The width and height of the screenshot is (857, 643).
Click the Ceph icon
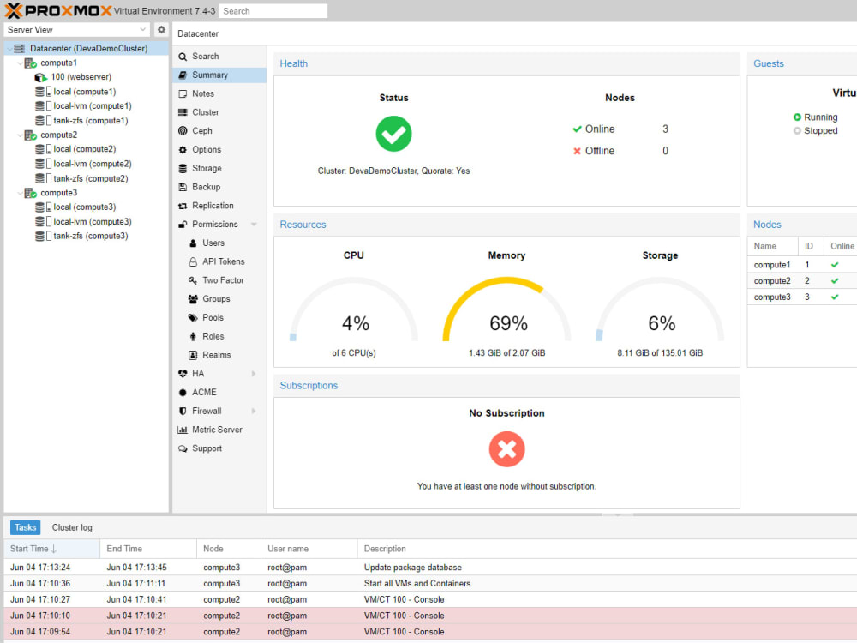tap(183, 131)
